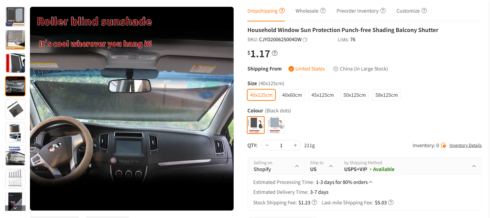
Task: Click the help icon beside Dropshipping tab
Action: point(282,11)
